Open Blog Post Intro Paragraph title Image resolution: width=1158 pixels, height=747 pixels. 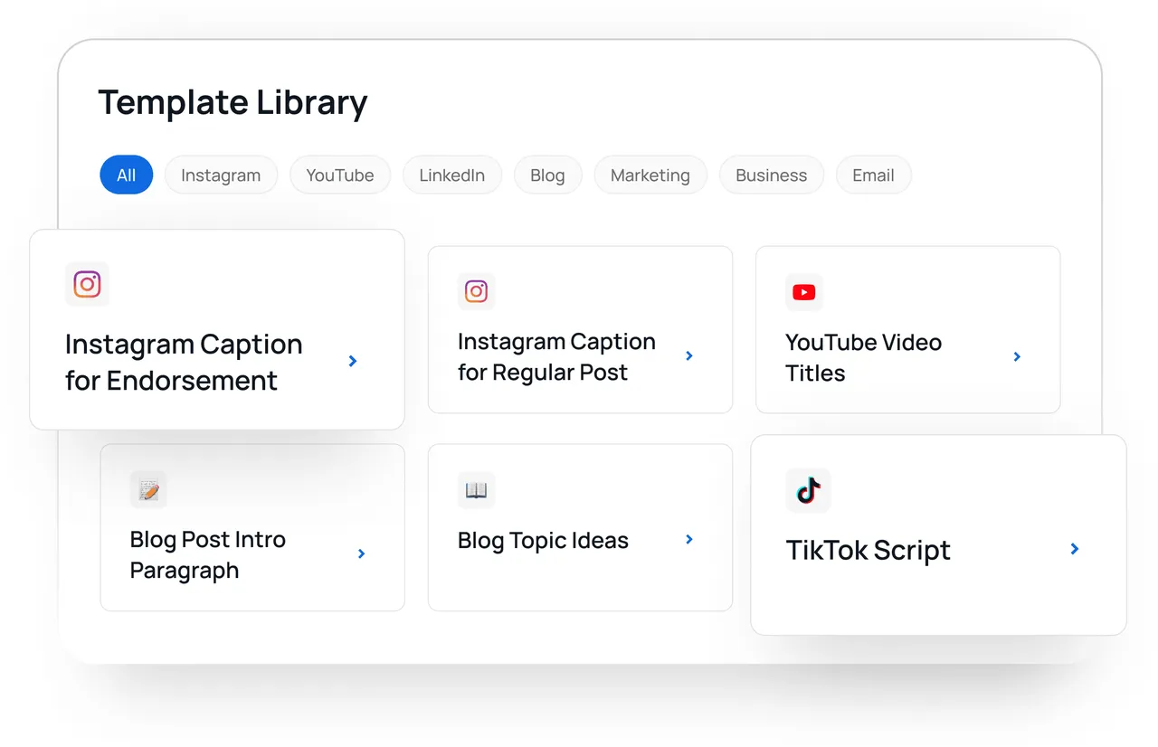208,554
